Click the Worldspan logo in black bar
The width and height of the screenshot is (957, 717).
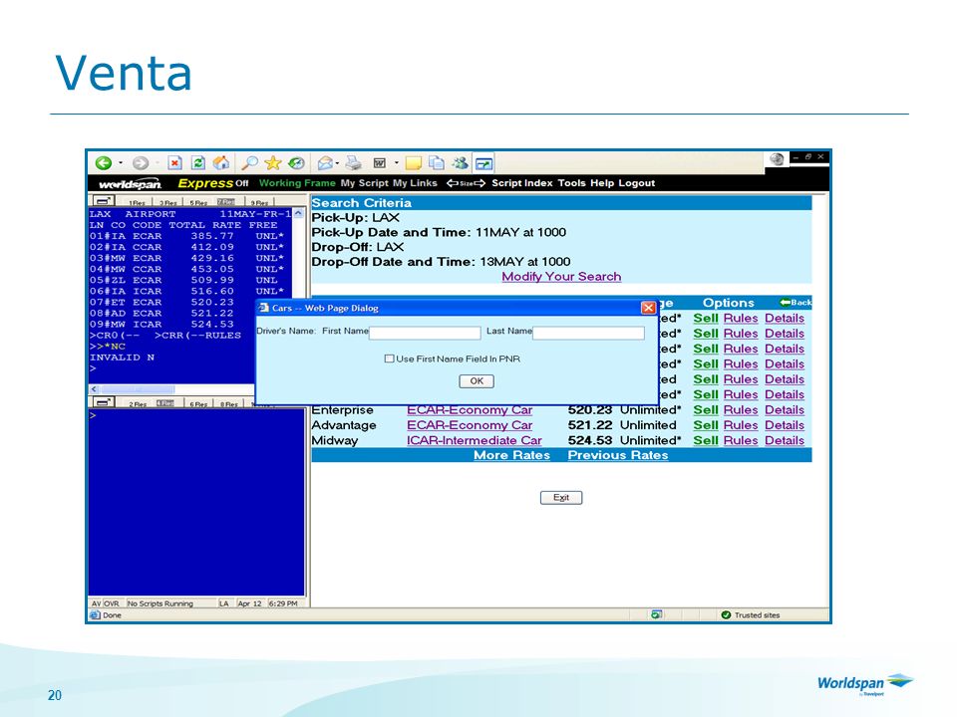[x=130, y=183]
